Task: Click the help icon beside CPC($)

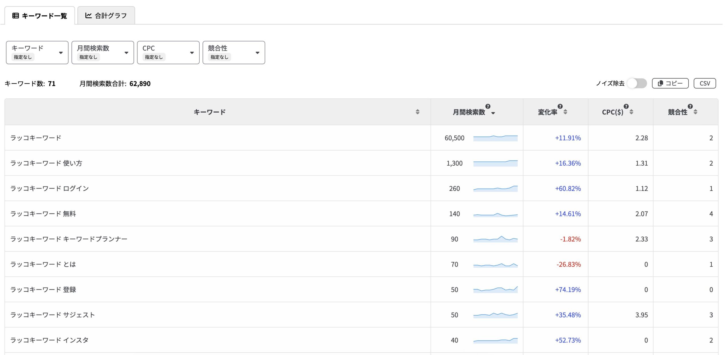Action: tap(626, 106)
